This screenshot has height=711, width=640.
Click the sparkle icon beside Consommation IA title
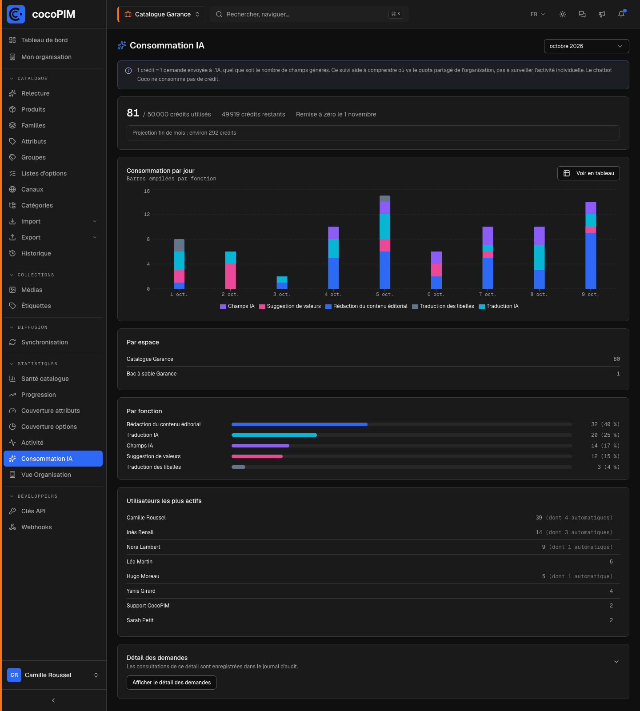(x=122, y=45)
